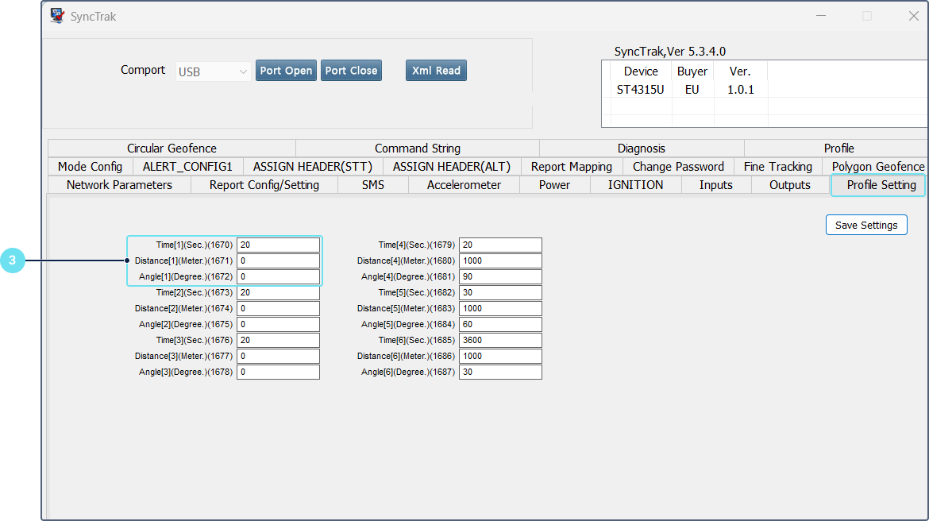The height and width of the screenshot is (521, 929).
Task: Click the Distance[1](Meter.)(1671) input field
Action: click(278, 260)
